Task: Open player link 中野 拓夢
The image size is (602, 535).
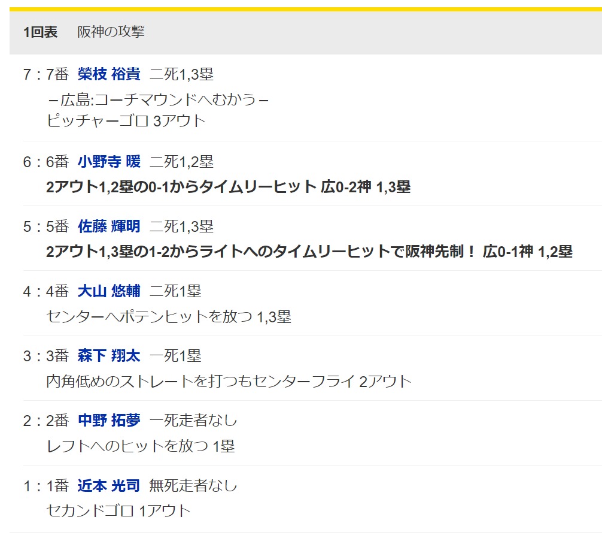Action: (109, 420)
